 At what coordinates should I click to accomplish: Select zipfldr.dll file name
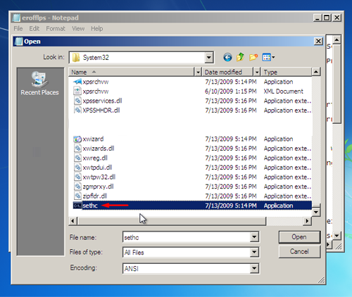coord(95,196)
